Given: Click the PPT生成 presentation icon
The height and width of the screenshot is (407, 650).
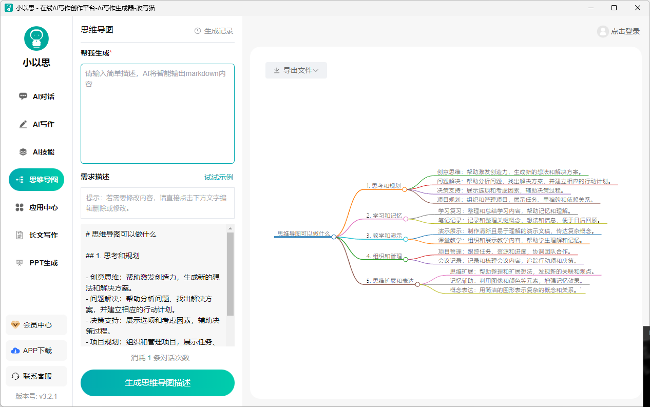Looking at the screenshot, I should (x=20, y=263).
